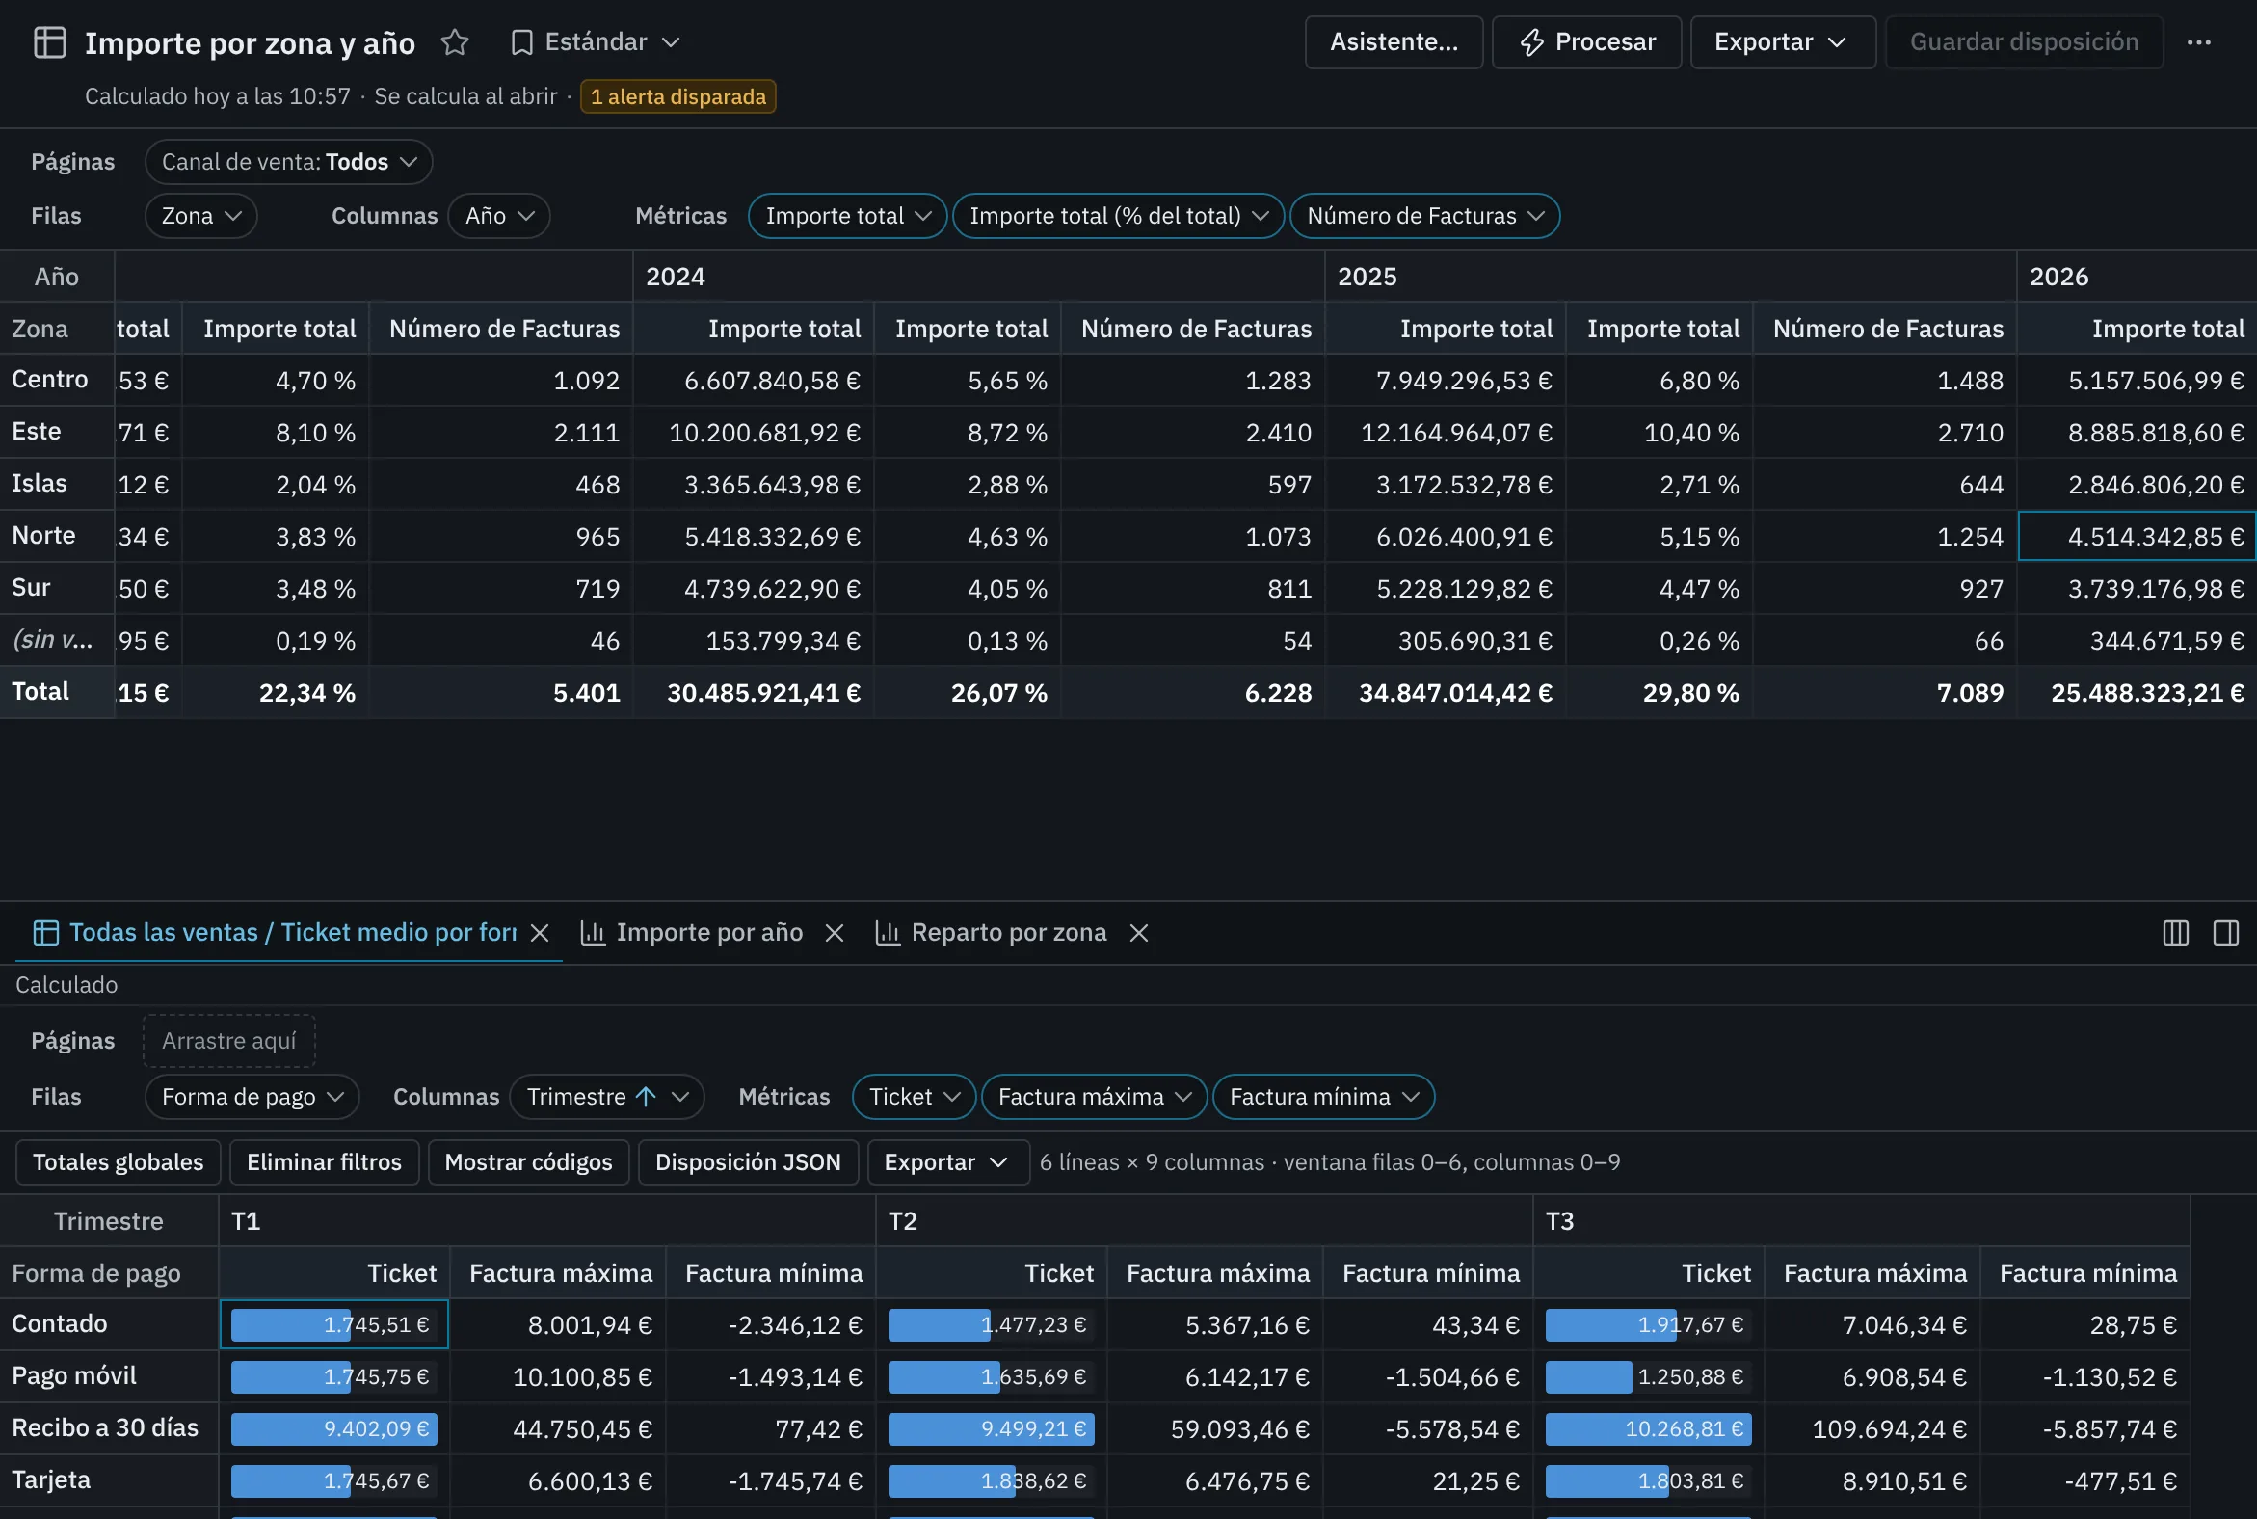Click the split columns layout icon
Image resolution: width=2257 pixels, height=1519 pixels.
[x=2176, y=933]
